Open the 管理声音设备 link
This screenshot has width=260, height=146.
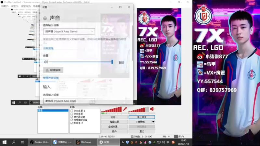pyautogui.click(x=51, y=78)
